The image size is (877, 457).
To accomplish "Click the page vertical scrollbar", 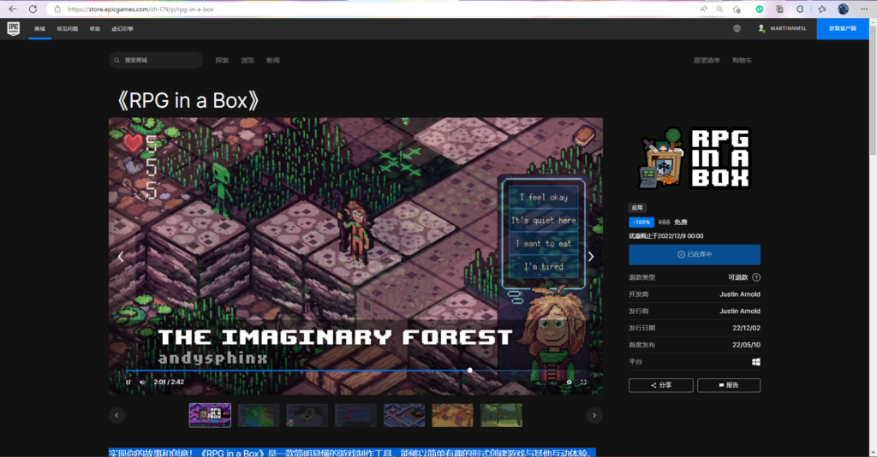I will [873, 89].
